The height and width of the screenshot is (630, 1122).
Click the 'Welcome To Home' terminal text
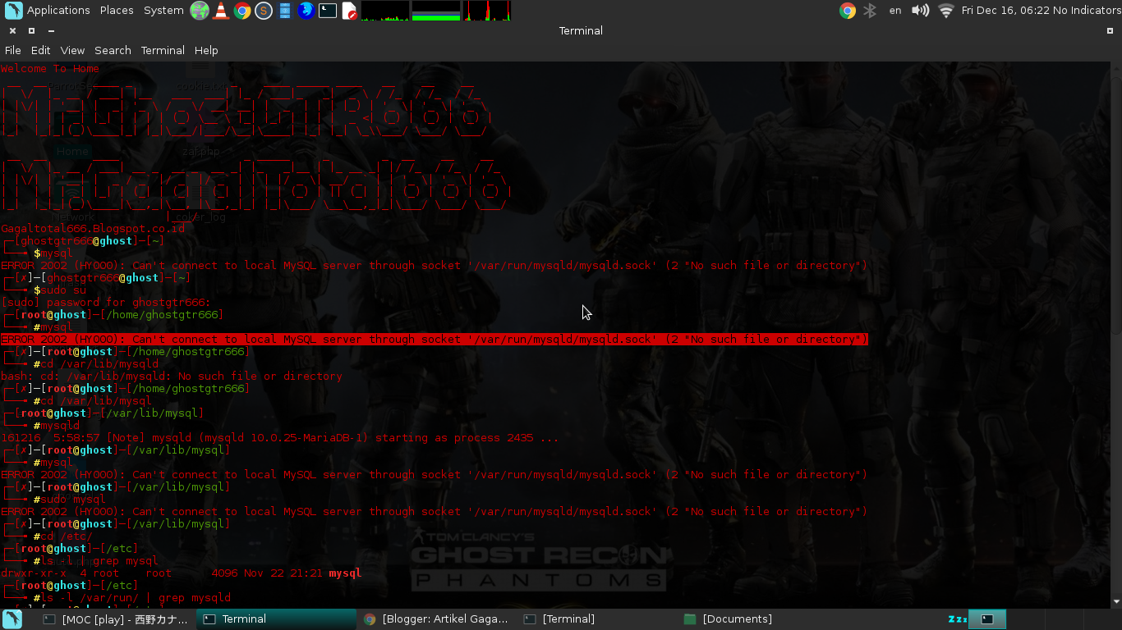[x=50, y=69]
